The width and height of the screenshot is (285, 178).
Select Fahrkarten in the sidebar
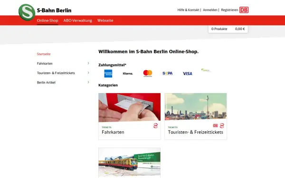45,64
